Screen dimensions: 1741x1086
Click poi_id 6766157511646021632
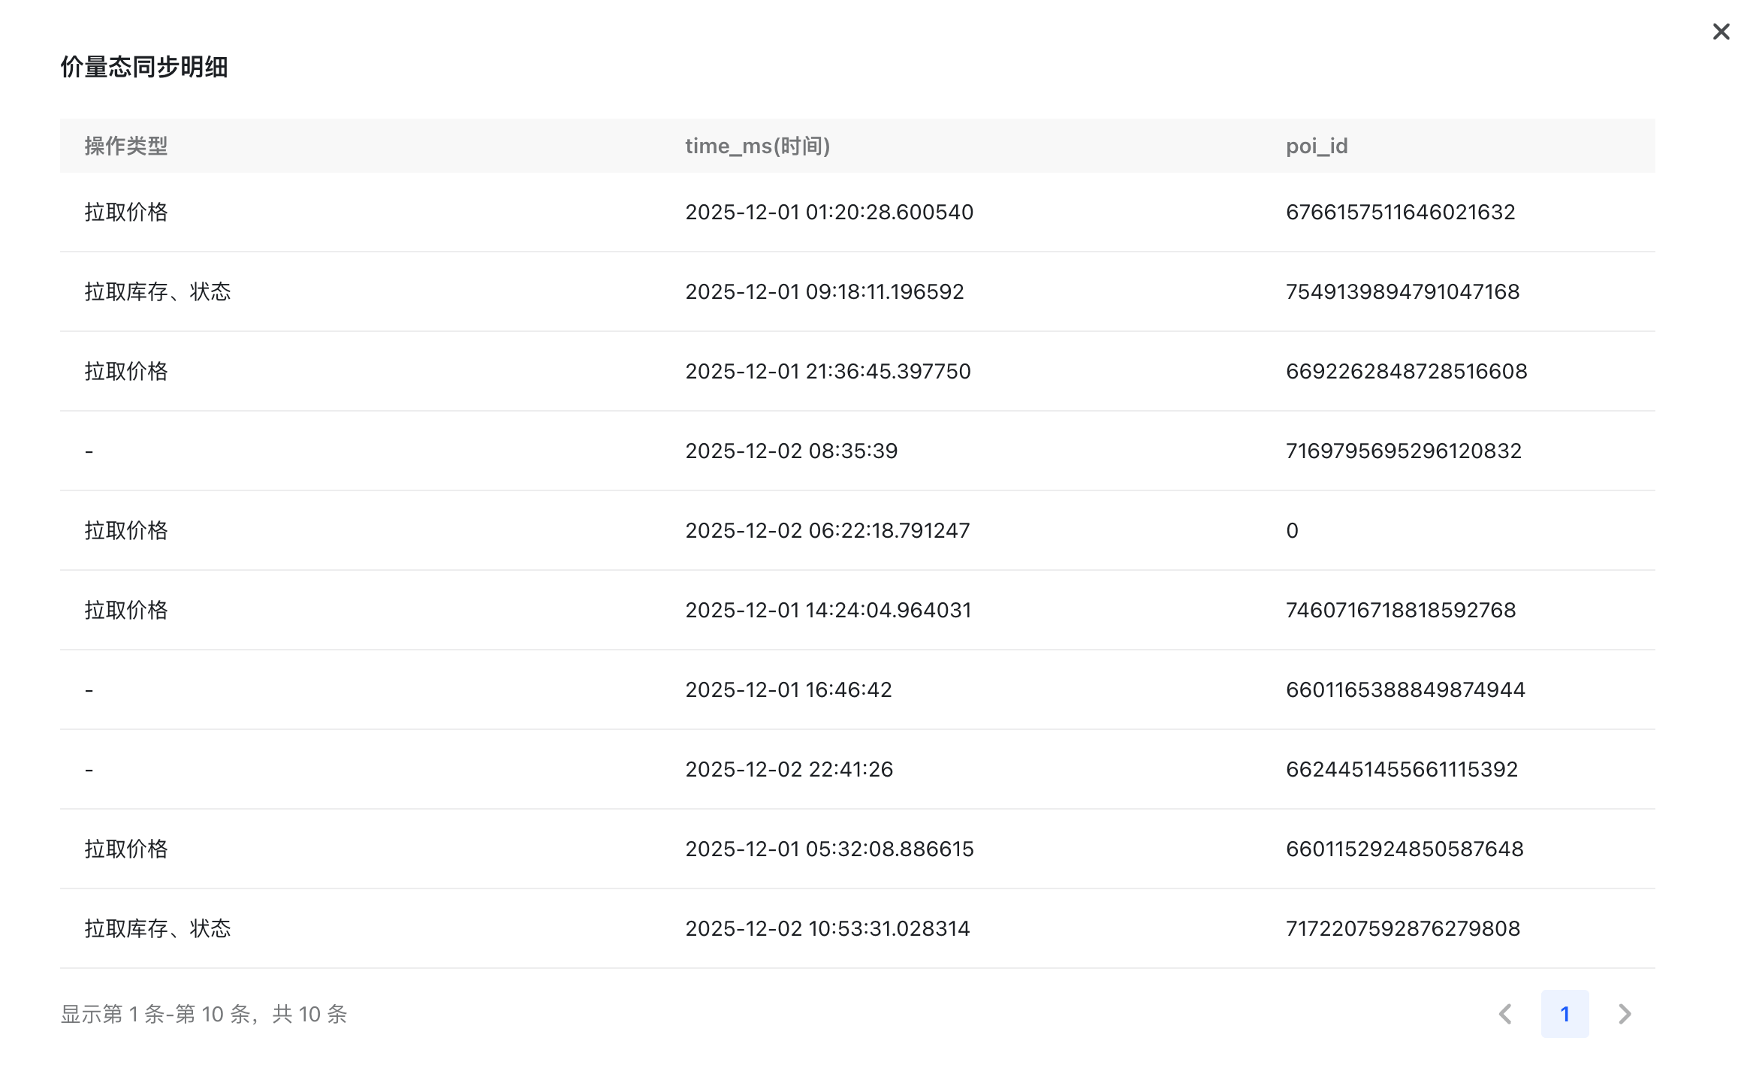tap(1400, 212)
